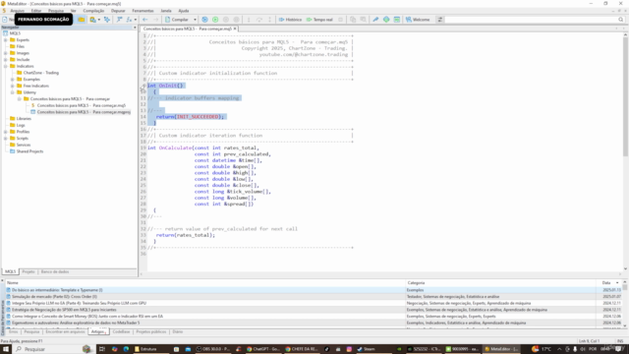Switch to Diário tab in Toolbox
The height and width of the screenshot is (354, 629).
tap(177, 332)
